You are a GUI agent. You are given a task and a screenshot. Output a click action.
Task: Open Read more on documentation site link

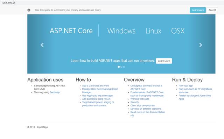[148, 114]
